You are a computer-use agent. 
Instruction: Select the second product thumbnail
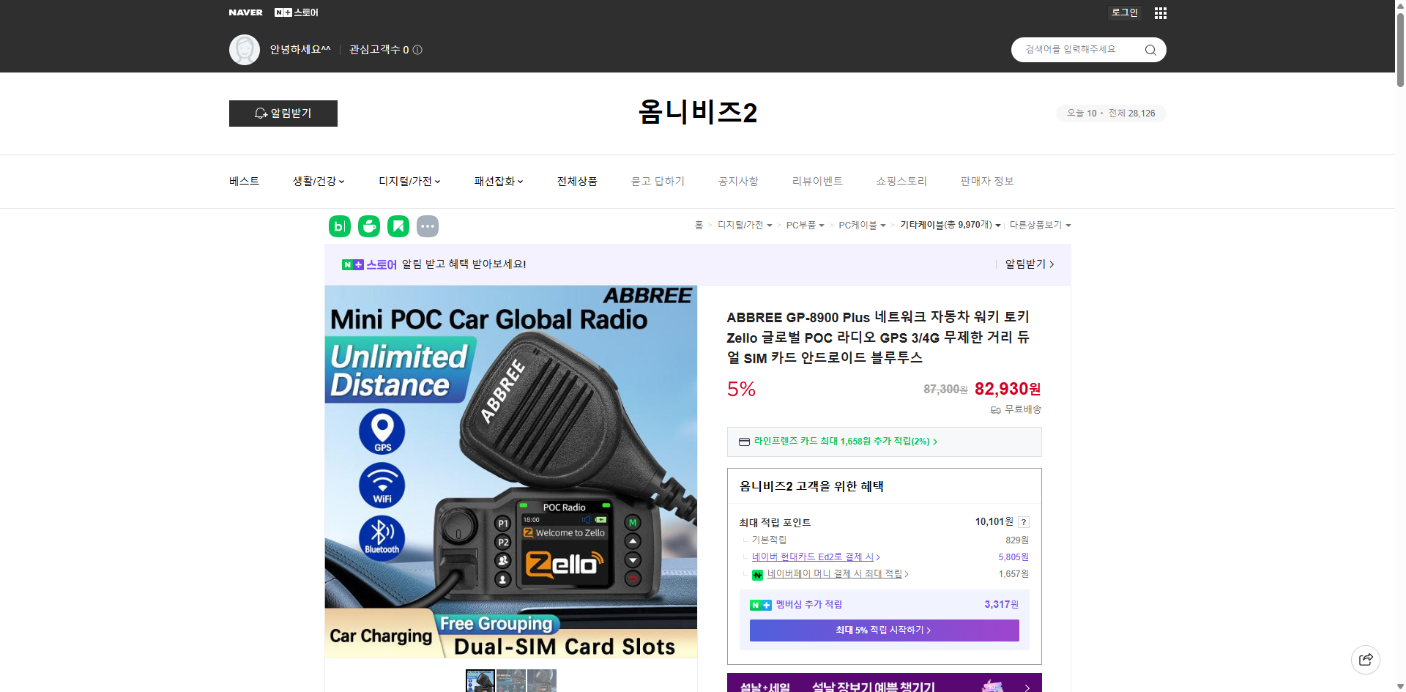[x=511, y=681]
